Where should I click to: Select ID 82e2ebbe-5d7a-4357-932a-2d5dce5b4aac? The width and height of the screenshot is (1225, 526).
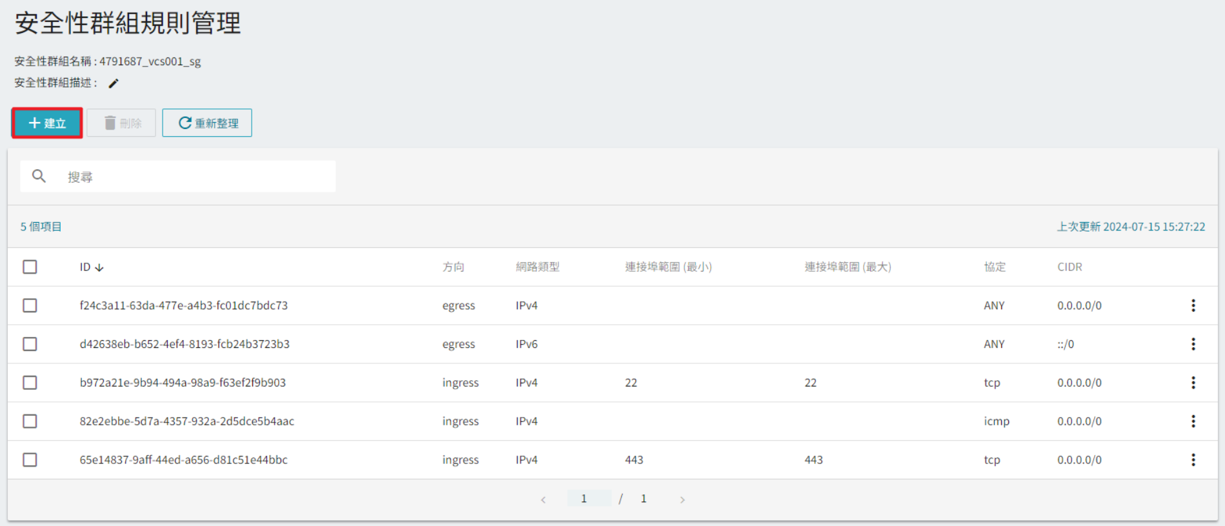[x=187, y=421]
